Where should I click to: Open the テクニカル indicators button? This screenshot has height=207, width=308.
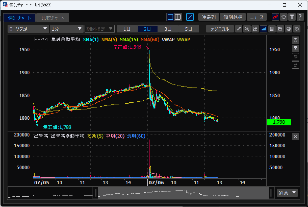click(x=220, y=29)
